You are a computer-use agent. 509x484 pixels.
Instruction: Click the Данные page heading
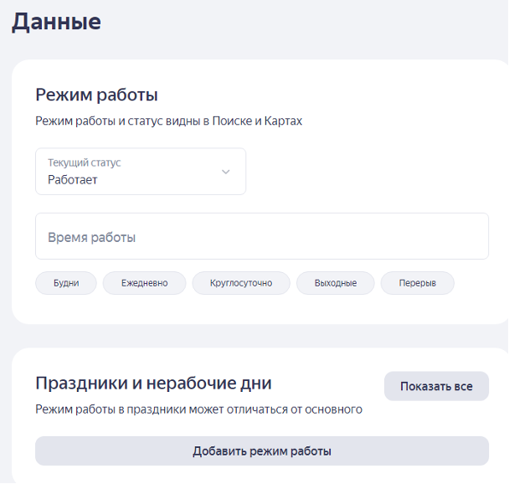point(56,22)
